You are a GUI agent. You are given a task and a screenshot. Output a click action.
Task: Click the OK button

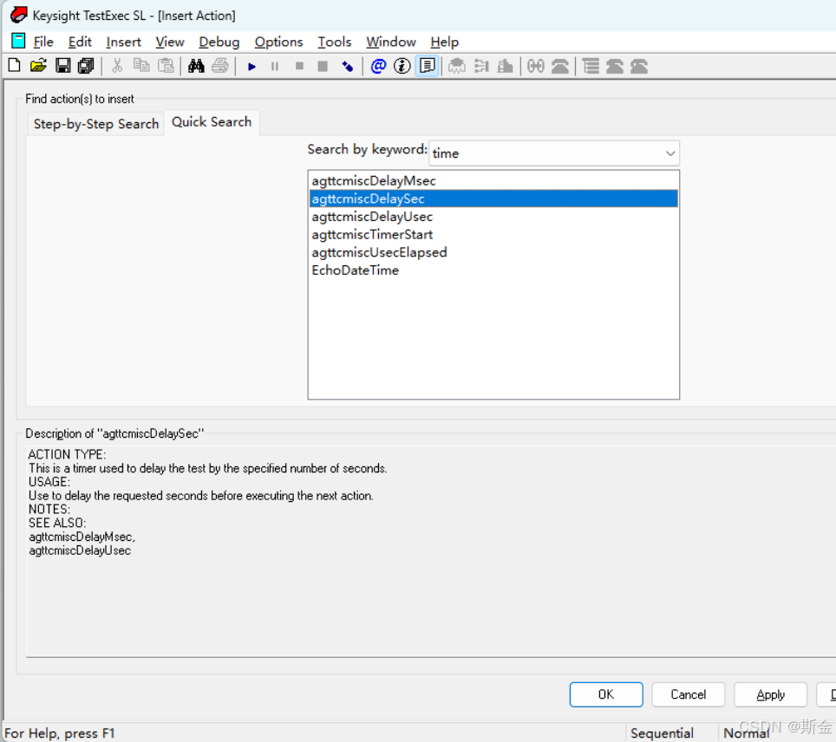click(606, 694)
